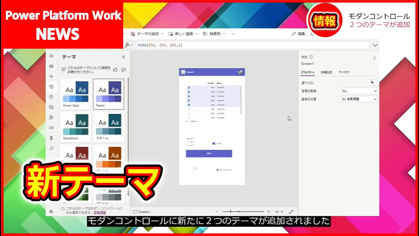Open the 背景の画像 dropdown showing なし
Viewport: 419px width, 236px height.
point(359,91)
